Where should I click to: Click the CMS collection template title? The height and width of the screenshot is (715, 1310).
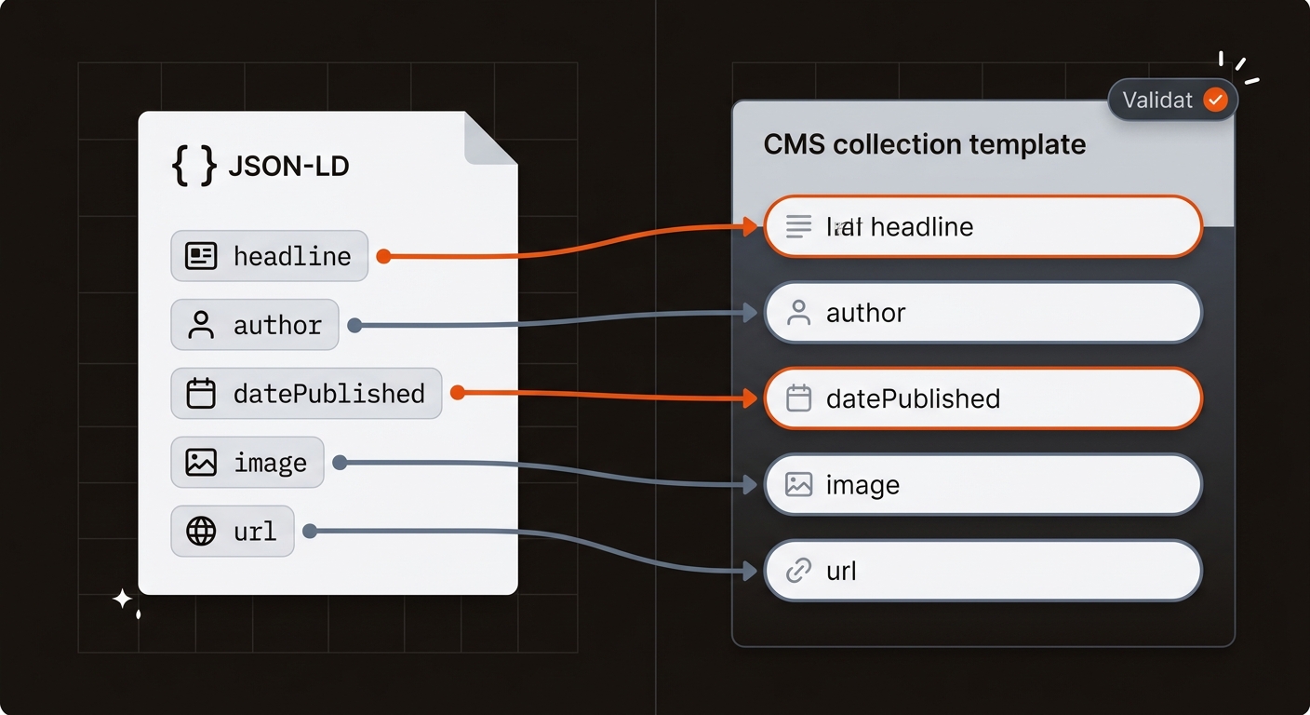pos(925,145)
